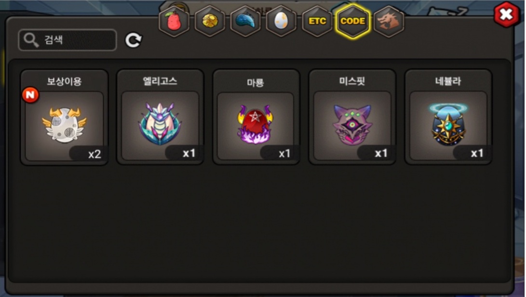Select the 마룡 red pentagram egg
Screen dimensions: 526x297
256,117
